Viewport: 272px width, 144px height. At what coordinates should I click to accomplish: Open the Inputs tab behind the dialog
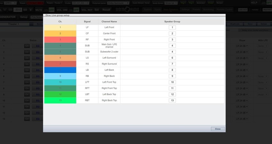158,10
